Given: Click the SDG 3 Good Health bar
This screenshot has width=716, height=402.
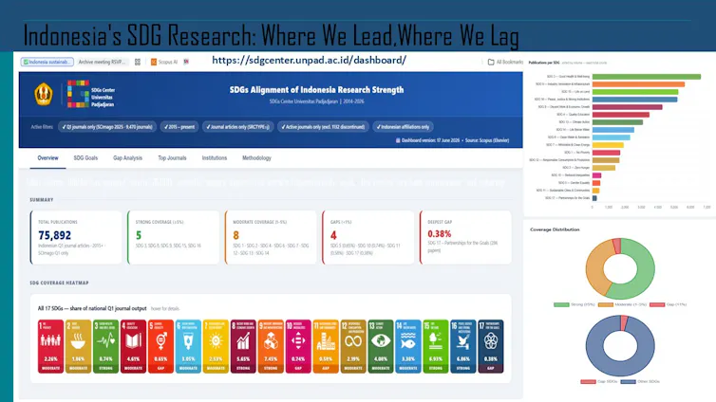Looking at the screenshot, I should pos(647,77).
